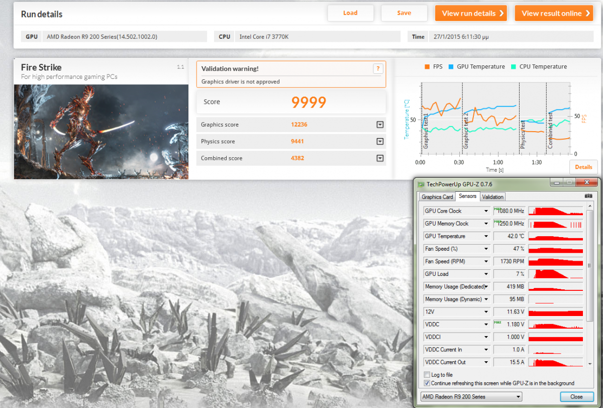Open the chart Details button
Viewport: 603px width, 408px height.
click(x=583, y=167)
